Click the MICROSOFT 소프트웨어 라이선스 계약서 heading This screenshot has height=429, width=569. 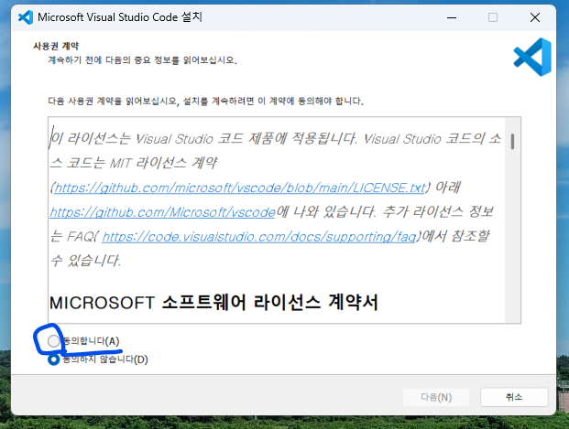(213, 303)
